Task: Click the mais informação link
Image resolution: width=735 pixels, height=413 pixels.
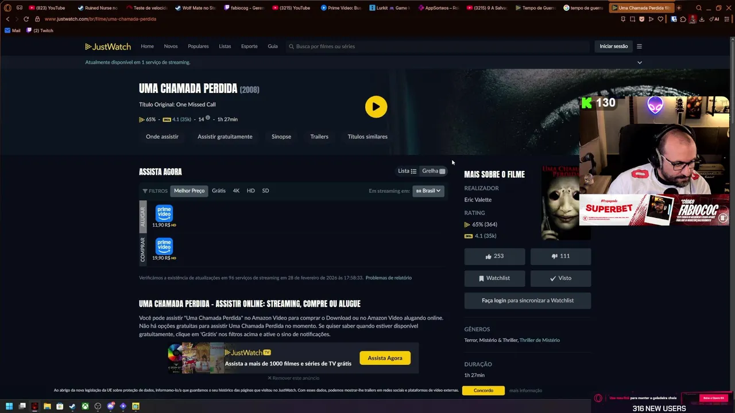Action: tap(525, 391)
